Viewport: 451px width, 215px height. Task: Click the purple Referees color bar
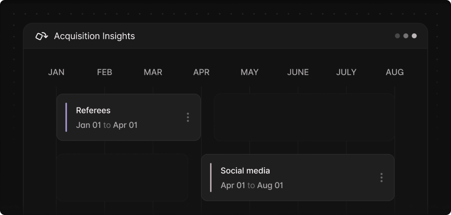[x=66, y=117]
